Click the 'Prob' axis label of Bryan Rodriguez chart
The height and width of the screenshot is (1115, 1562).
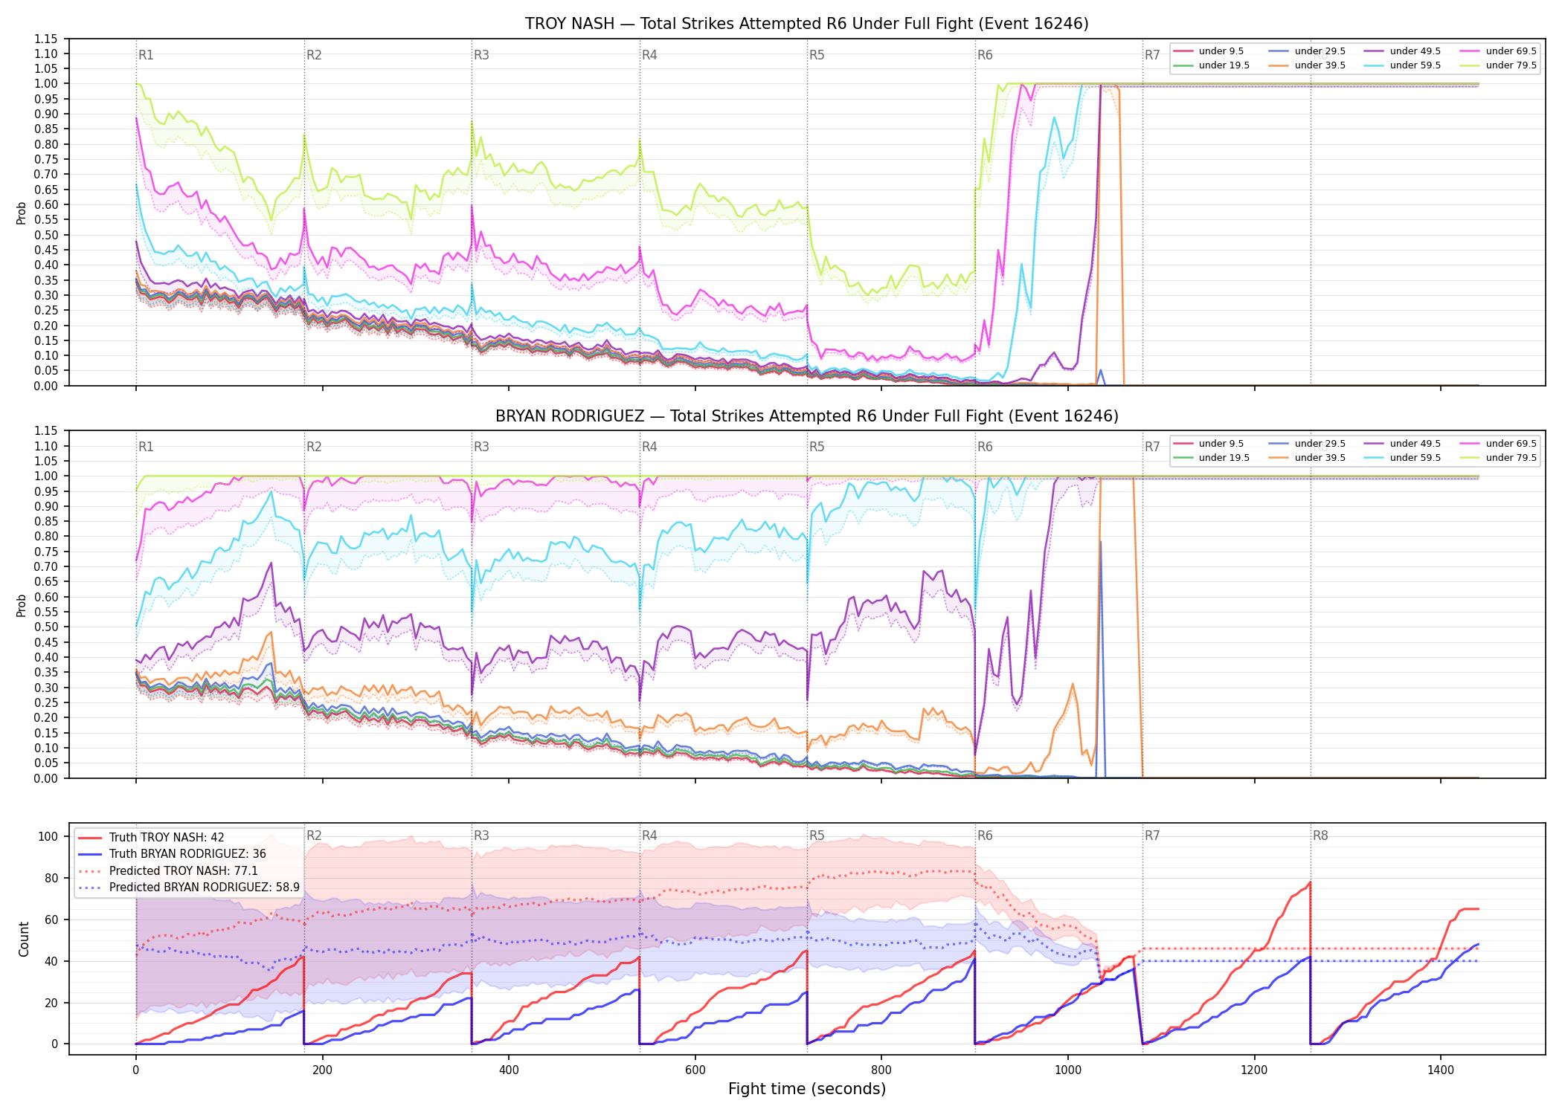(21, 605)
